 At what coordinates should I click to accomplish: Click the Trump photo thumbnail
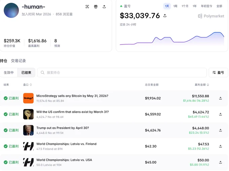[x=28, y=130]
